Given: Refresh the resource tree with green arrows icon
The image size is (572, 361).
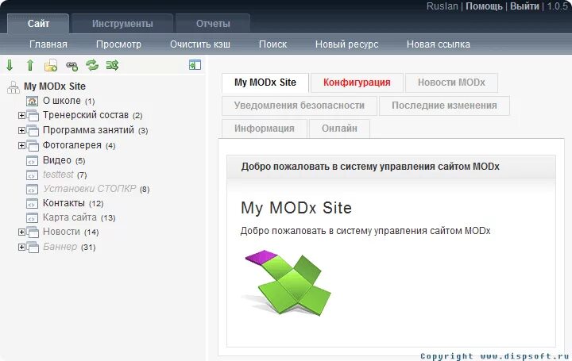Looking at the screenshot, I should (x=92, y=65).
